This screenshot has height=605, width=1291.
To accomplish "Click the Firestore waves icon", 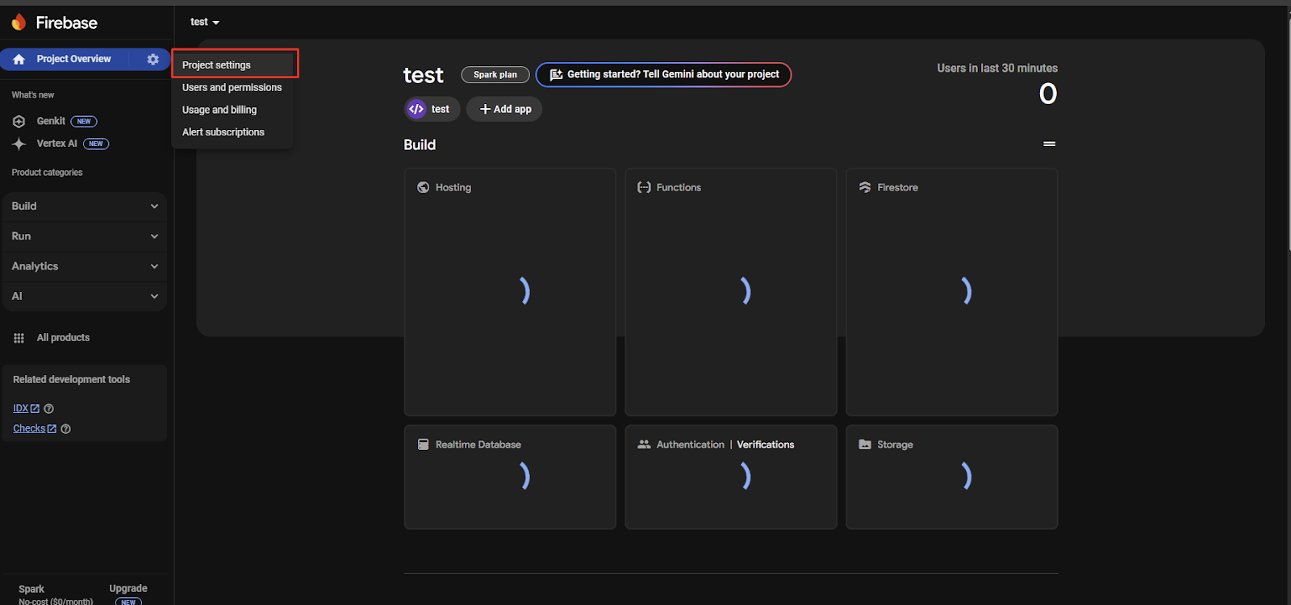I will coord(865,187).
